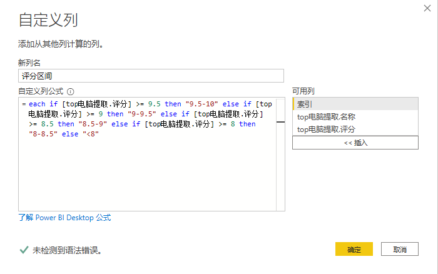
Task: Select 索引 in the available columns list
Action: pos(355,104)
